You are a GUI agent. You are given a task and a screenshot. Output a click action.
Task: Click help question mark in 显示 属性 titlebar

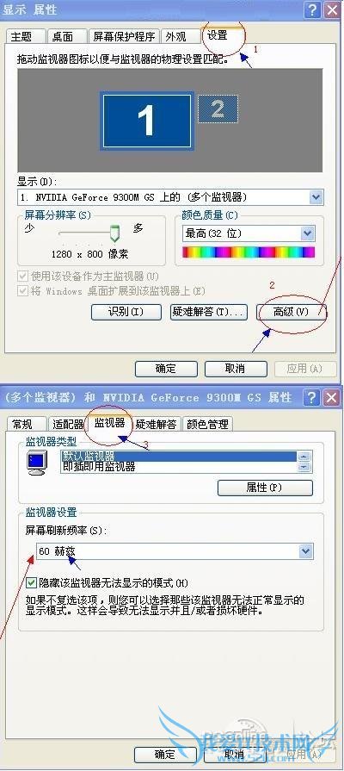pos(311,9)
